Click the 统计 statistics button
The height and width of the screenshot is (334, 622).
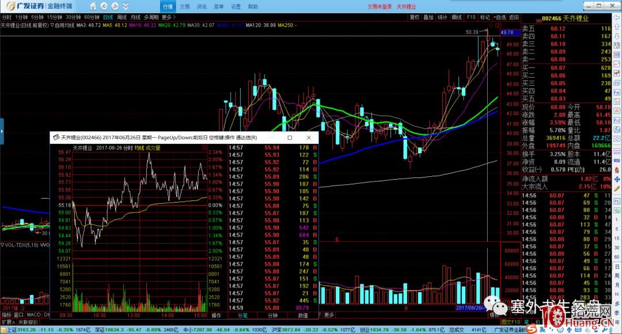(442, 17)
